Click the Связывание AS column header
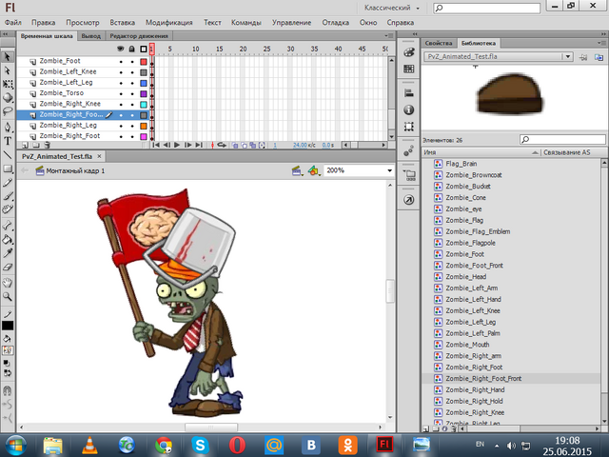This screenshot has width=609, height=457. pos(566,152)
